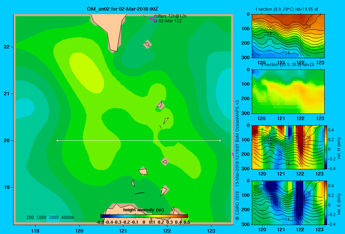The height and width of the screenshot is (234, 345).
Task: Click the 'vel. N (m/s)' axis label
Action: pyautogui.click(x=339, y=148)
